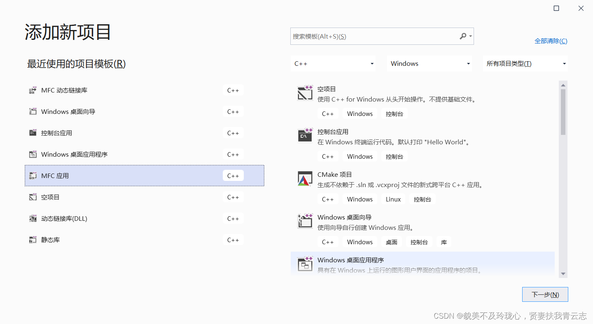Open the C++ language dropdown
This screenshot has height=324, width=593.
tap(333, 63)
